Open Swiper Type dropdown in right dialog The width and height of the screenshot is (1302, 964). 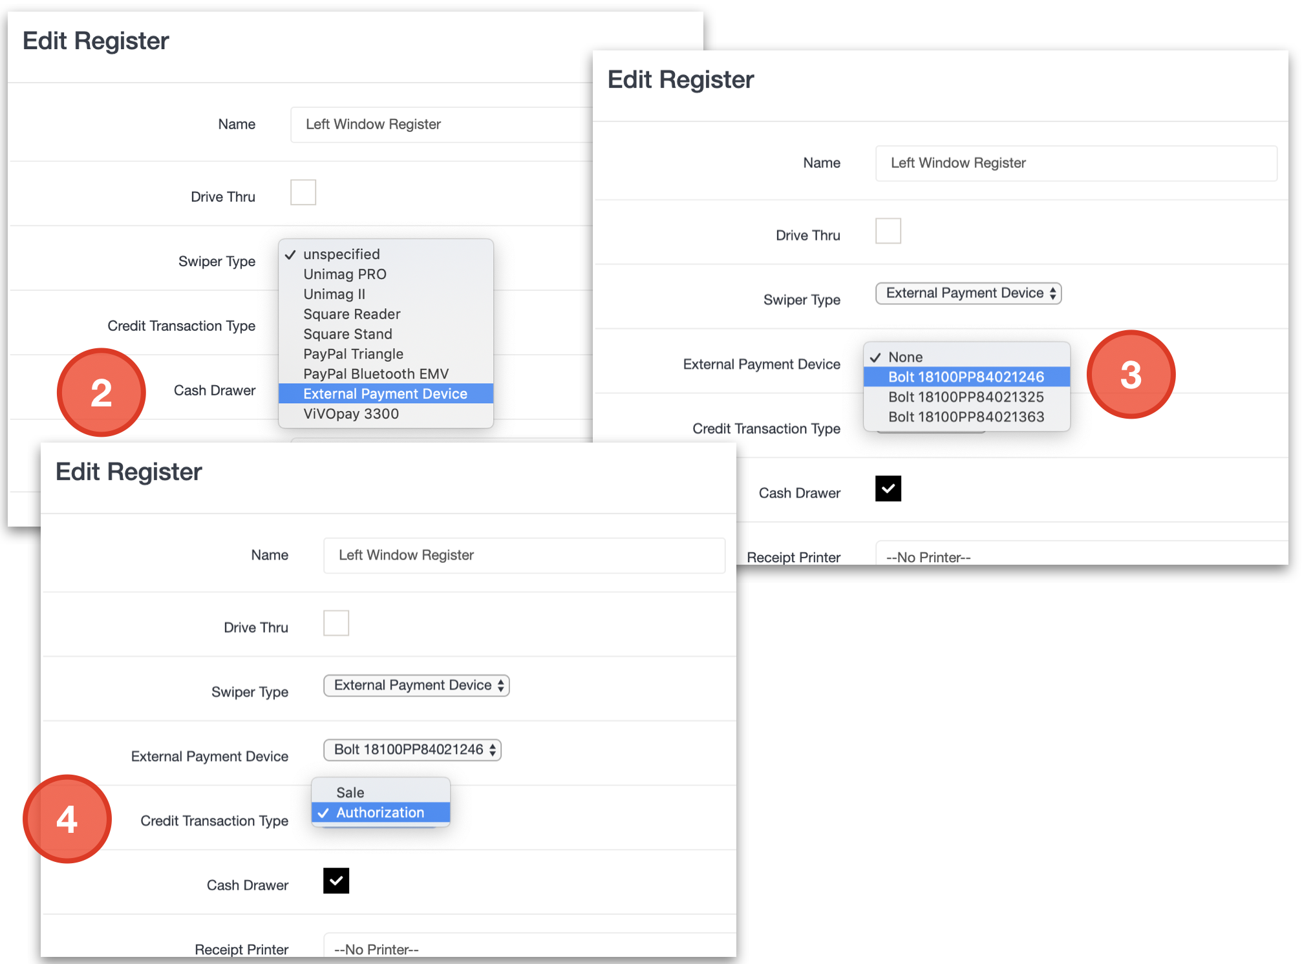[968, 293]
